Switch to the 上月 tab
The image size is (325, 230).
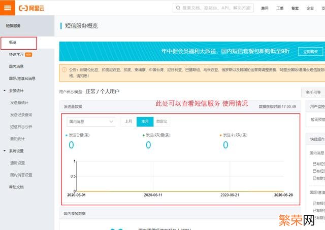click(128, 122)
